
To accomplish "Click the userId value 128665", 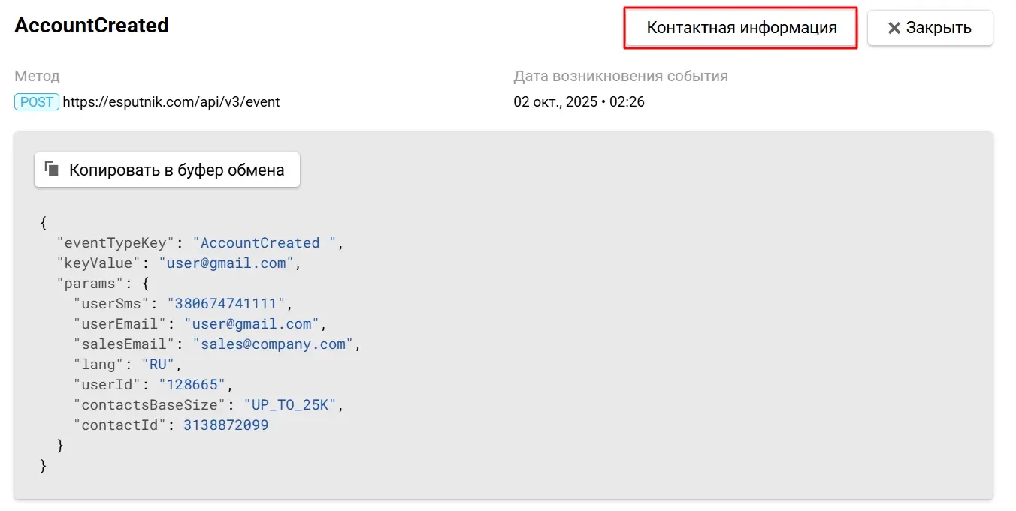I will (x=192, y=385).
